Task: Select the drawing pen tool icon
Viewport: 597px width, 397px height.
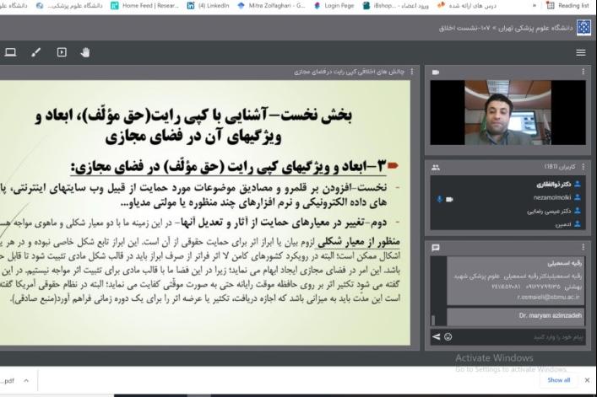Action: click(36, 52)
